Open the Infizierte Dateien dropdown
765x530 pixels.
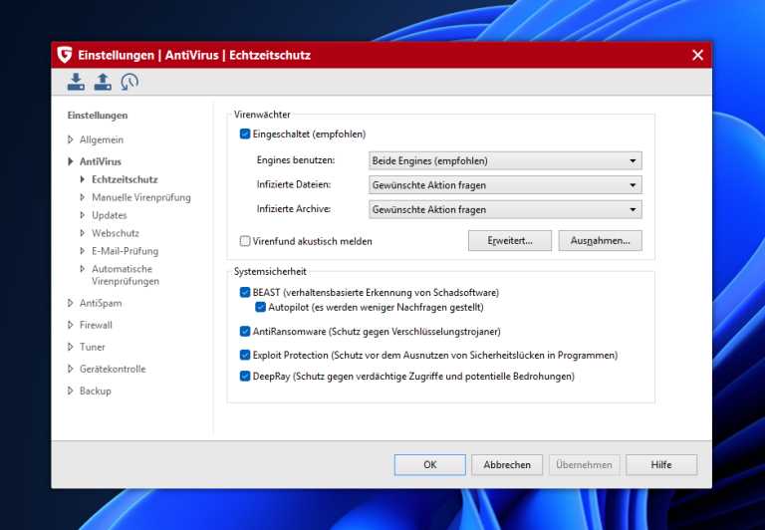505,184
